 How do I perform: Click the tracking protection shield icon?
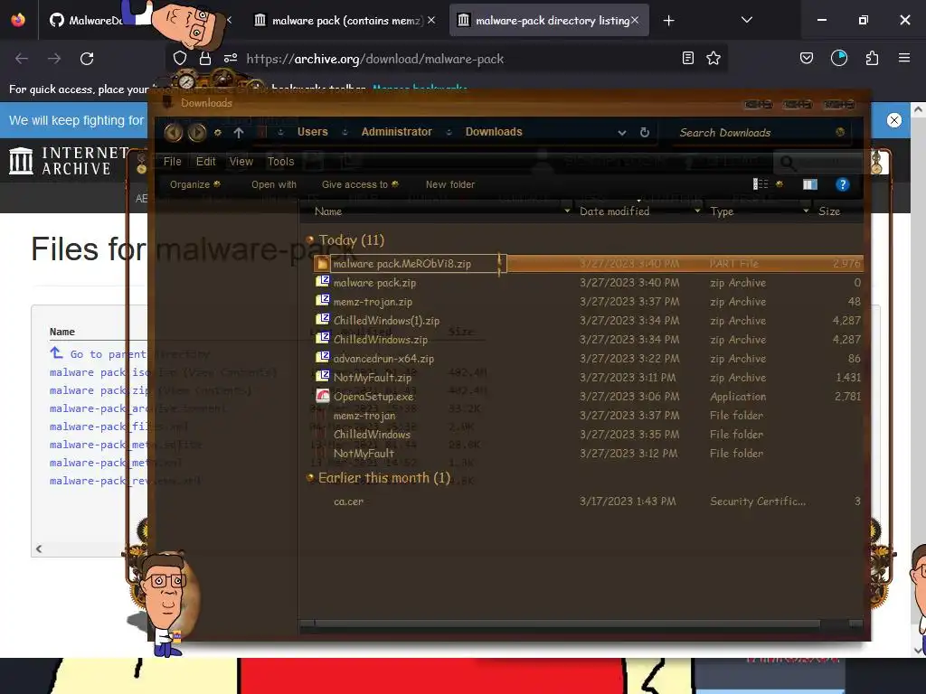pos(180,59)
